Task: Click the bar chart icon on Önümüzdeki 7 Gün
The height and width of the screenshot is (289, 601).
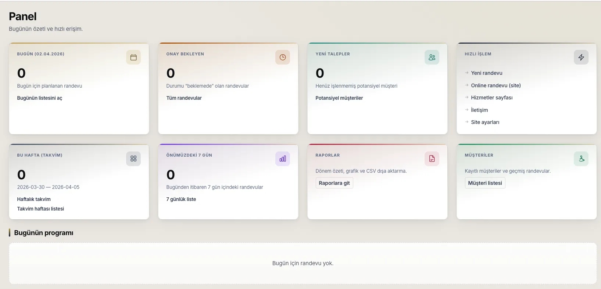Action: pos(283,159)
